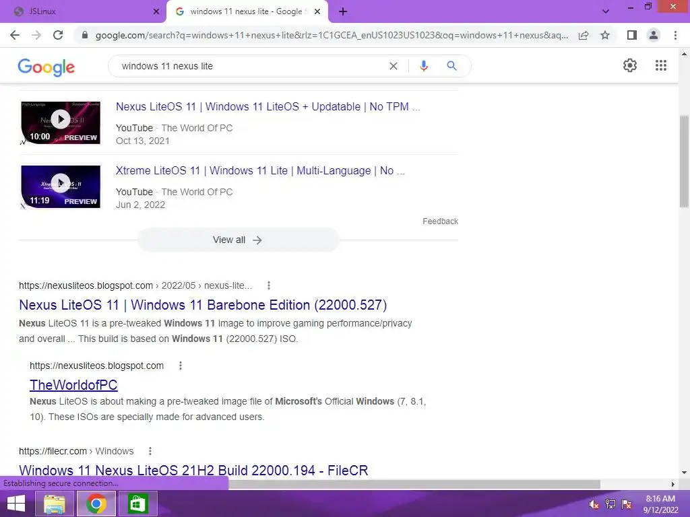Click the vertical scrollbar thumb

pos(684,162)
